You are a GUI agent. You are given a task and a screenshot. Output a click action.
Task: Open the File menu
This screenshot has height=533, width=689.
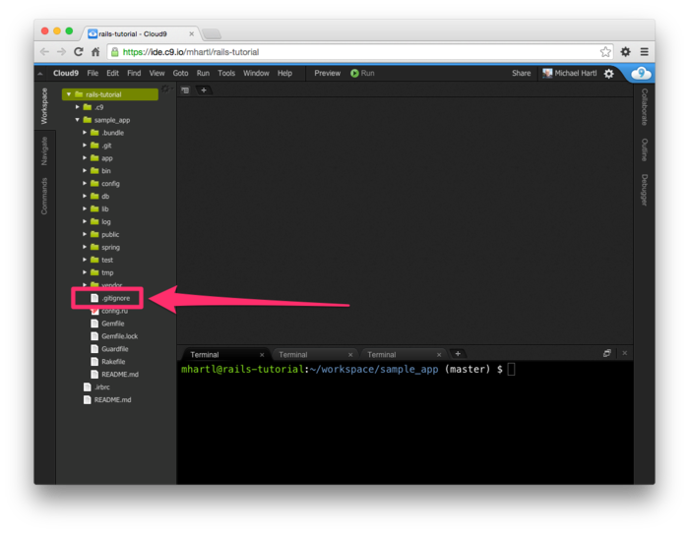(x=93, y=74)
